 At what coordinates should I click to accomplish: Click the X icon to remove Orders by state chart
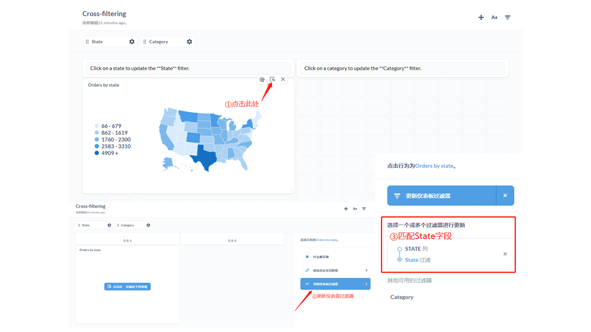[x=283, y=79]
